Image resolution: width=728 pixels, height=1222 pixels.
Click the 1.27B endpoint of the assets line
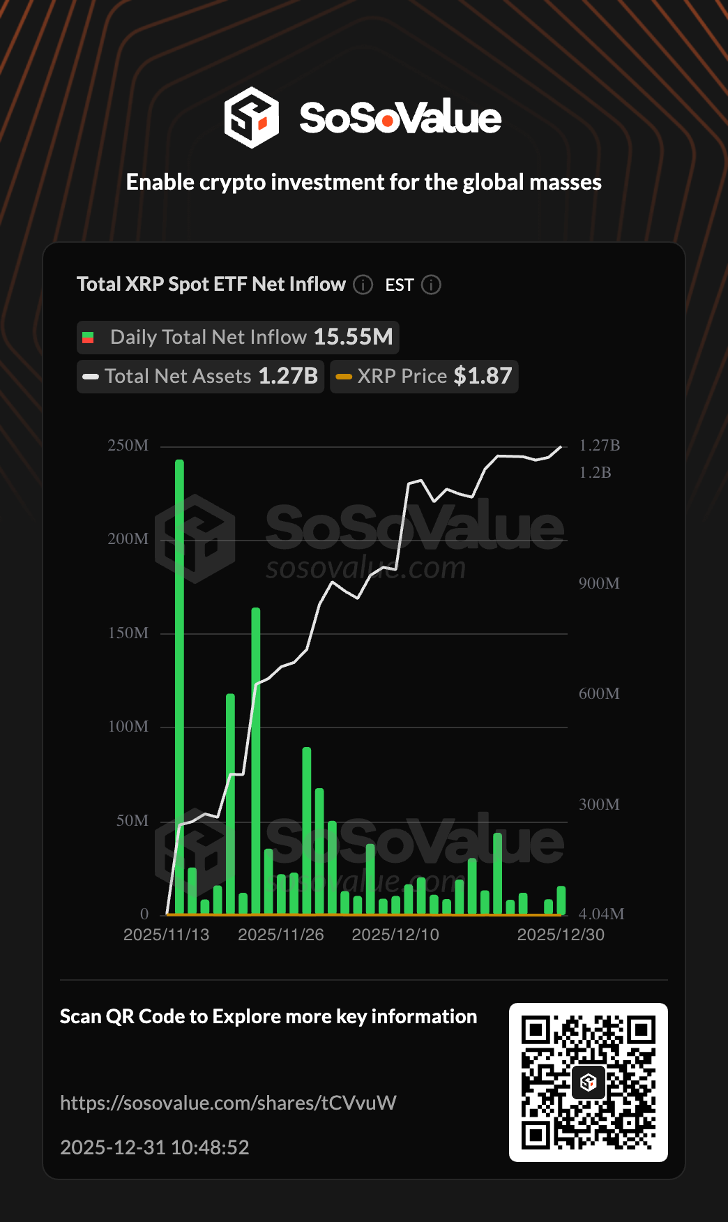tap(561, 446)
